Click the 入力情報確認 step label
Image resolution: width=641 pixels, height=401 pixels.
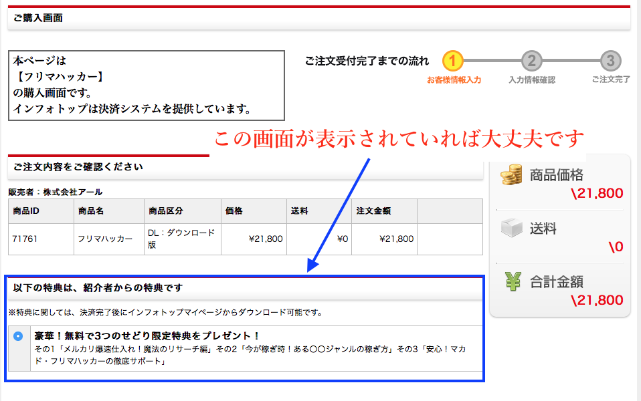click(532, 80)
